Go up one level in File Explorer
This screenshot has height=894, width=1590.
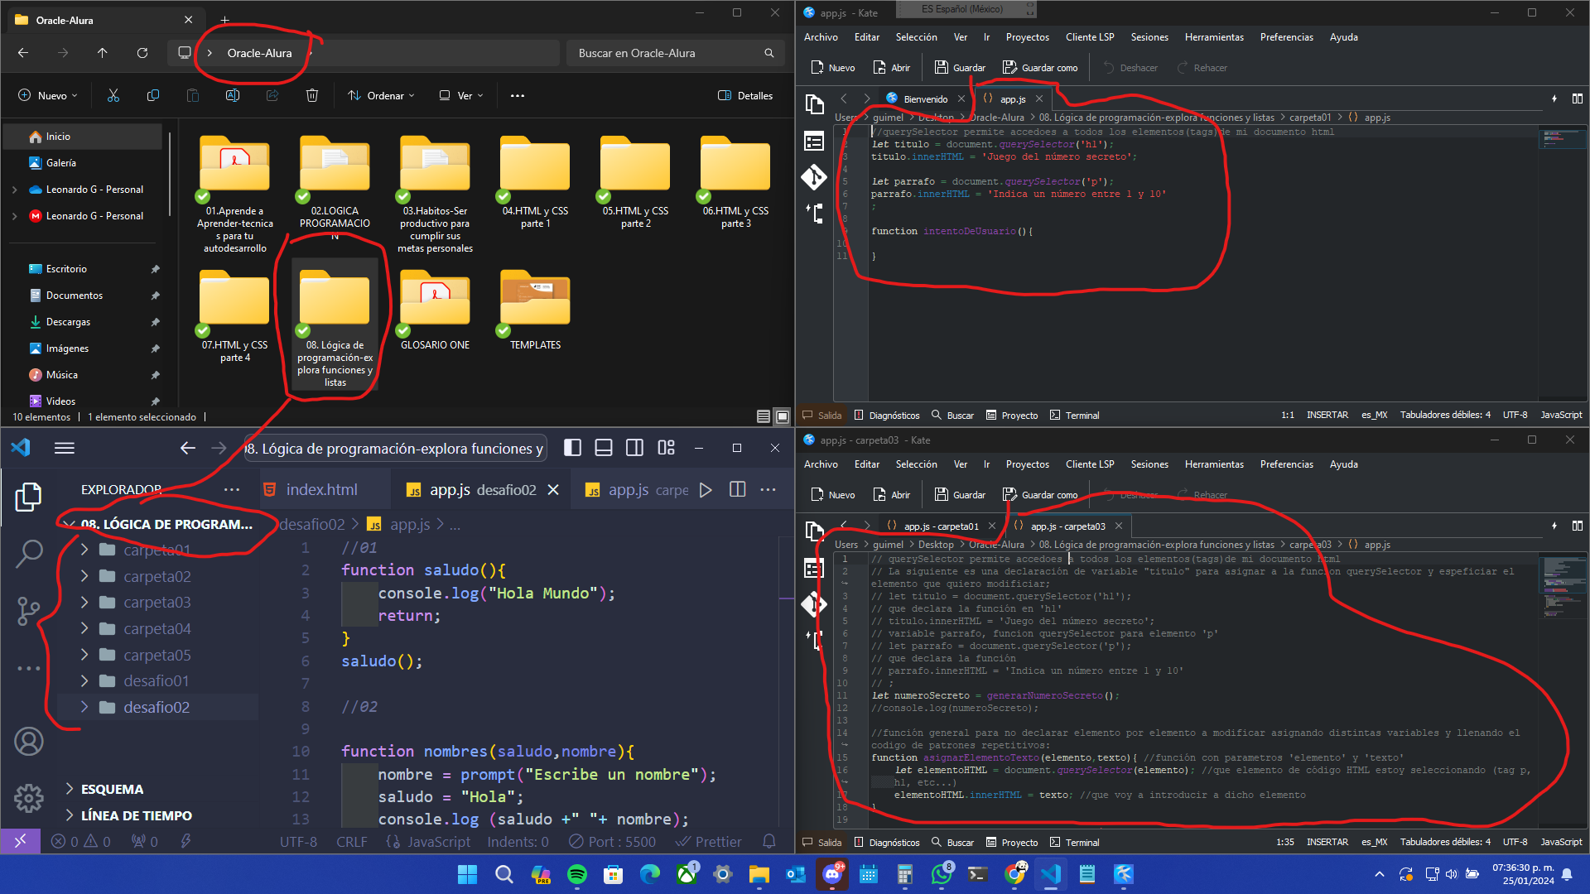click(103, 53)
